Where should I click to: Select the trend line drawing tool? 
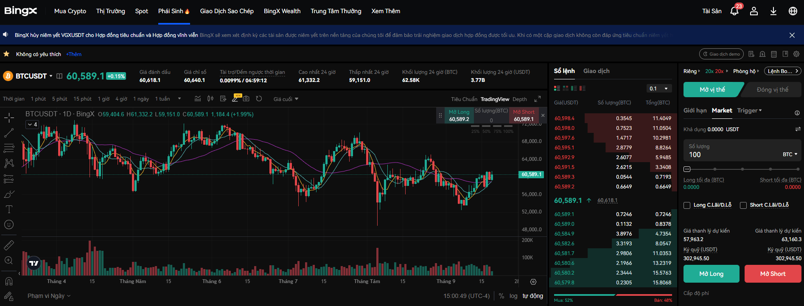(x=9, y=133)
